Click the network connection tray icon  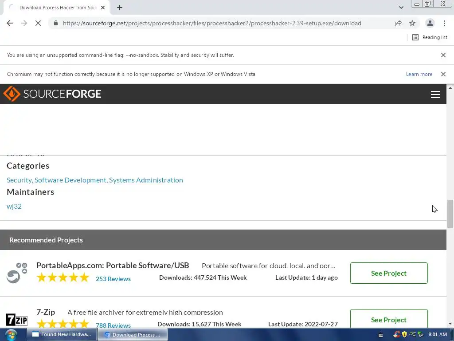point(412,334)
